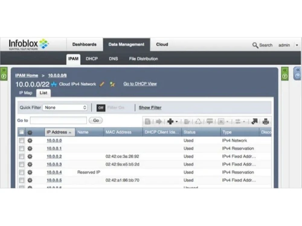Switch to the IP Map tab
302x226 pixels.
pyautogui.click(x=25, y=93)
